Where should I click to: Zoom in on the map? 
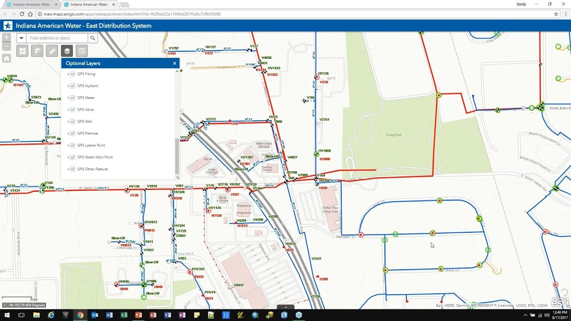7,38
